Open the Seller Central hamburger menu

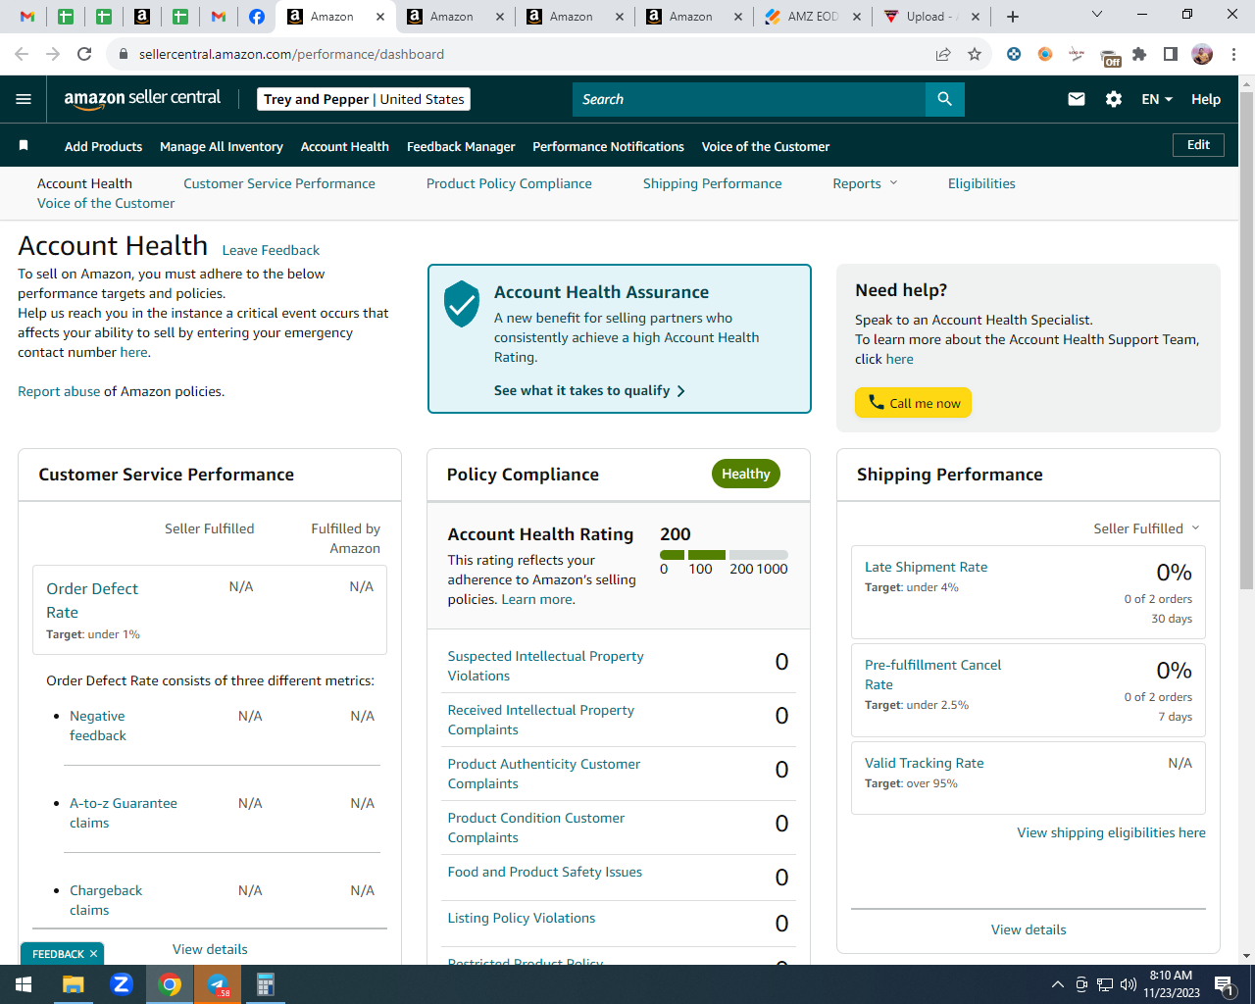tap(24, 99)
